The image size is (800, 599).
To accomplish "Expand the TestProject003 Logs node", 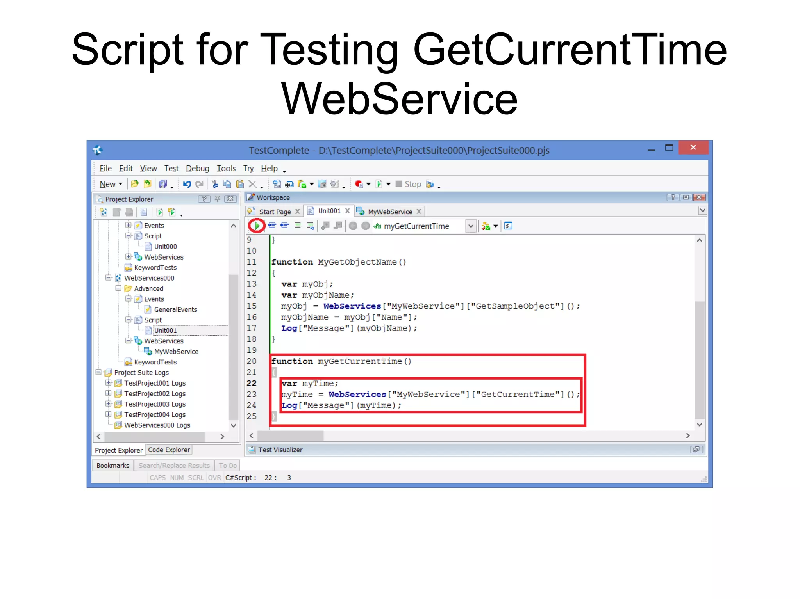I will pos(109,404).
